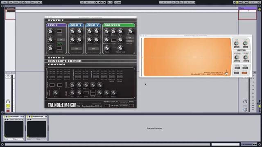Viewport: 262px width, 147px height.
Task: Click the Reverb Wet knob
Action: (x=72, y=85)
